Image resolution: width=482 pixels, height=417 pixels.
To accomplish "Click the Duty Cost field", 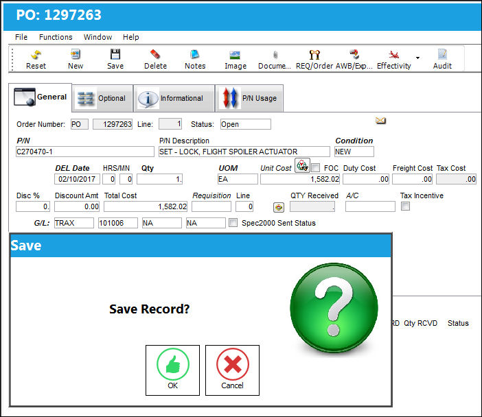I will pos(366,179).
